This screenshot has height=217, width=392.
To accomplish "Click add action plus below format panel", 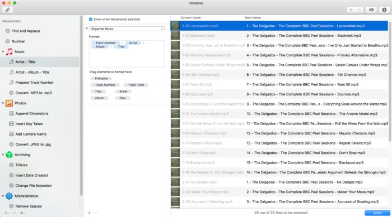I will (x=89, y=213).
